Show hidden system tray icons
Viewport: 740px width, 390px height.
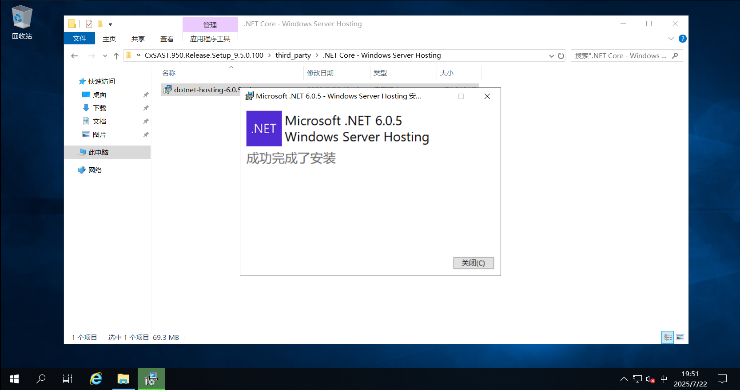624,379
